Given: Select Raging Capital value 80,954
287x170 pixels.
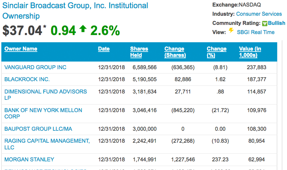Looking at the screenshot, I should 257,141.
